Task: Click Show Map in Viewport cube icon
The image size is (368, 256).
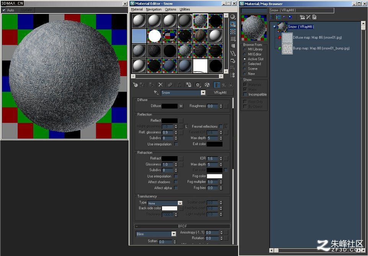Action: pos(207,85)
